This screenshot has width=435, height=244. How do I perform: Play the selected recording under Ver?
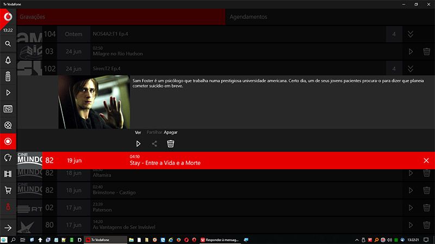(138, 144)
